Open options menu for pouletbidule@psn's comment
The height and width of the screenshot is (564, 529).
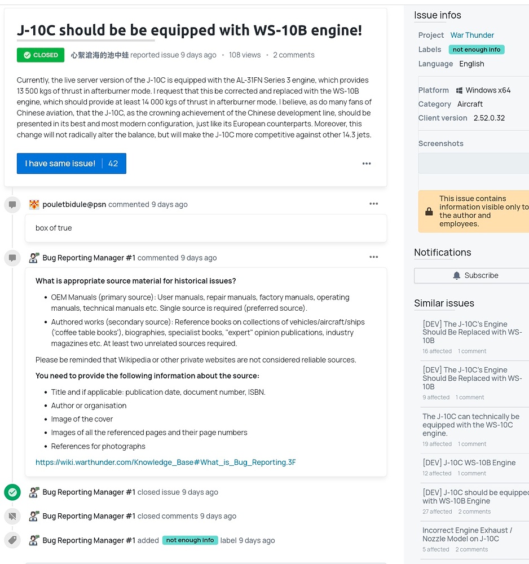coord(373,204)
